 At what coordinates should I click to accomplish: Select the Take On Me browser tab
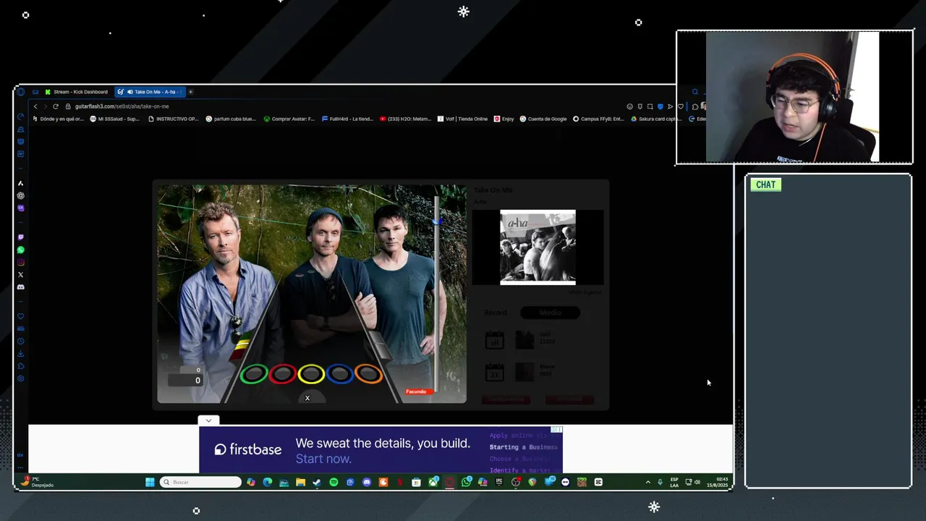point(150,92)
